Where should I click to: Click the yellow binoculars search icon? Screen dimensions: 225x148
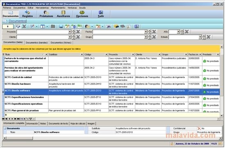coord(116,27)
